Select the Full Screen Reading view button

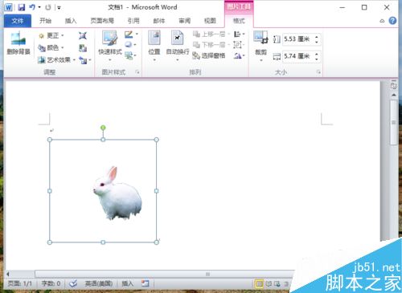[x=269, y=283]
